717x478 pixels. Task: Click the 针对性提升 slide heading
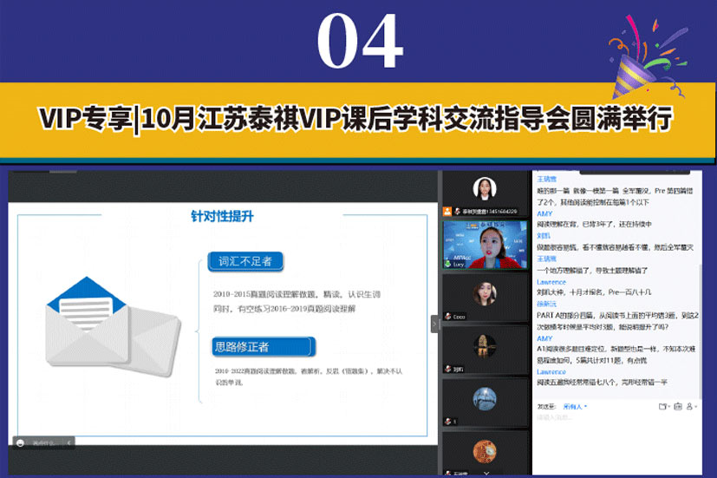223,216
